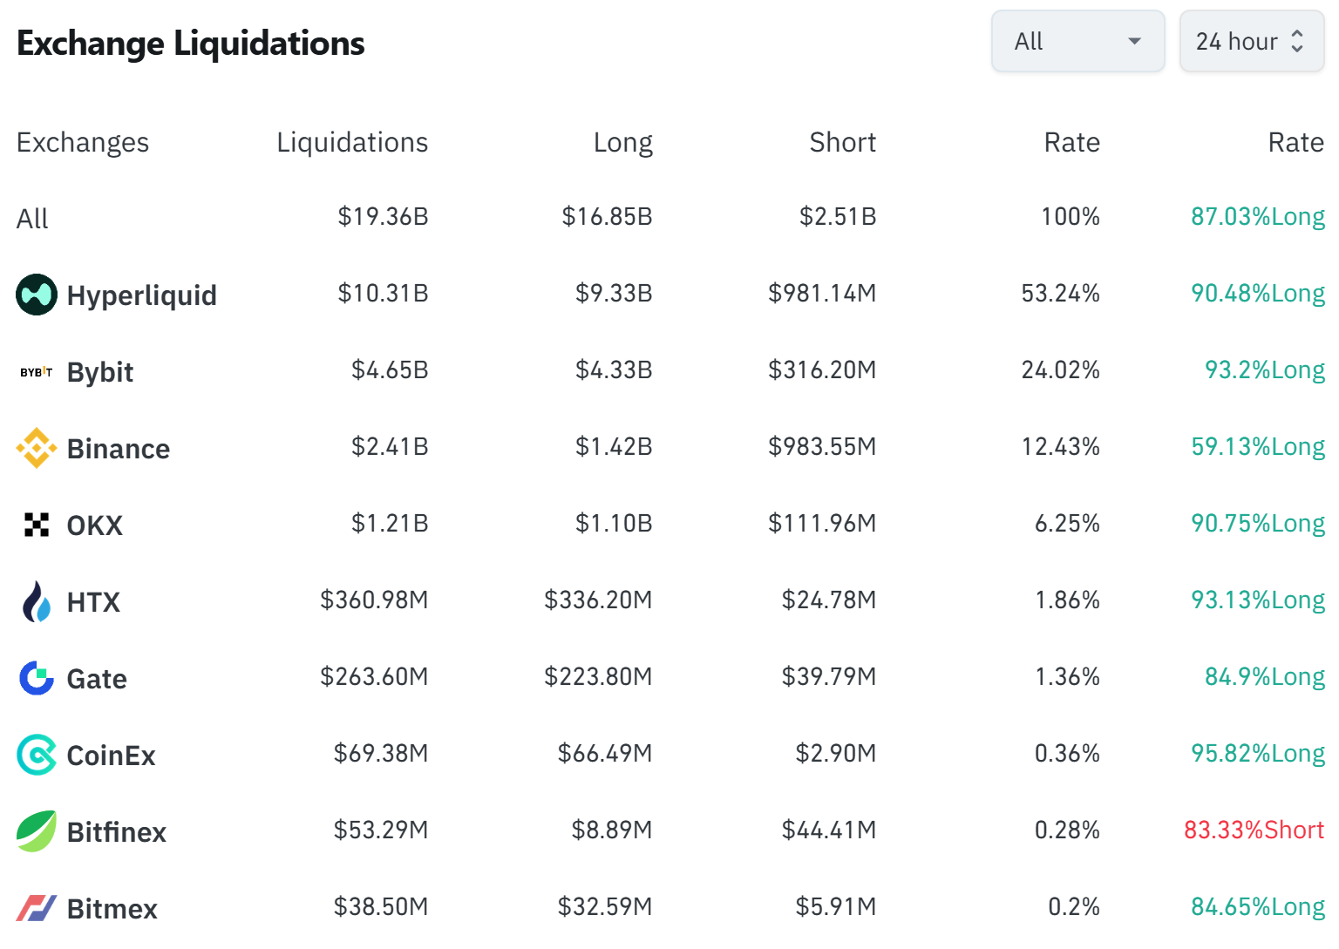The image size is (1339, 949).
Task: Open the Binance exchange name link
Action: point(119,449)
